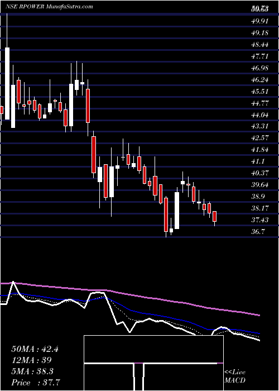Screen dimensions: 279x391
Task: Click the tallest white candlestick near 48.44
Action: pyautogui.click(x=7, y=83)
